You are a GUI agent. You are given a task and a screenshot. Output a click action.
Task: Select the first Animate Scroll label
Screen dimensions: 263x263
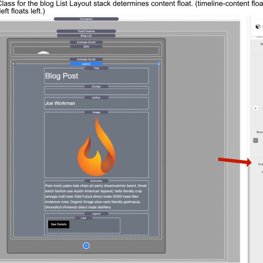pyautogui.click(x=86, y=42)
